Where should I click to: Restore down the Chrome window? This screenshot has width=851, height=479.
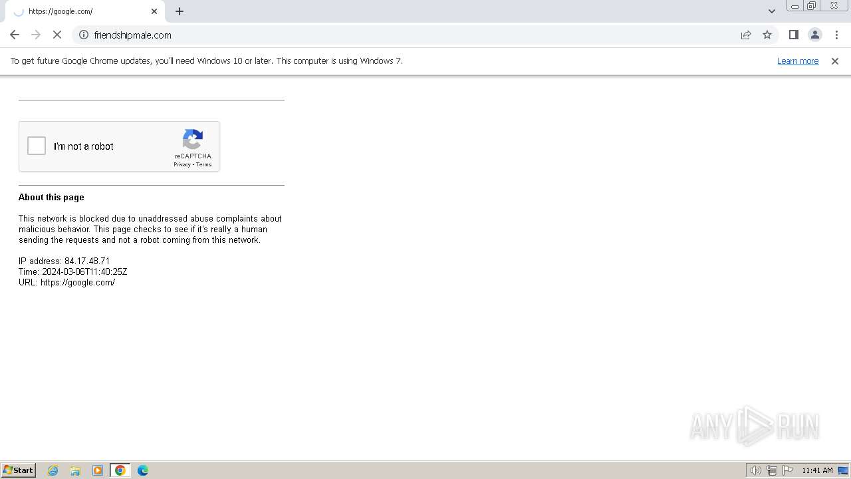(812, 6)
